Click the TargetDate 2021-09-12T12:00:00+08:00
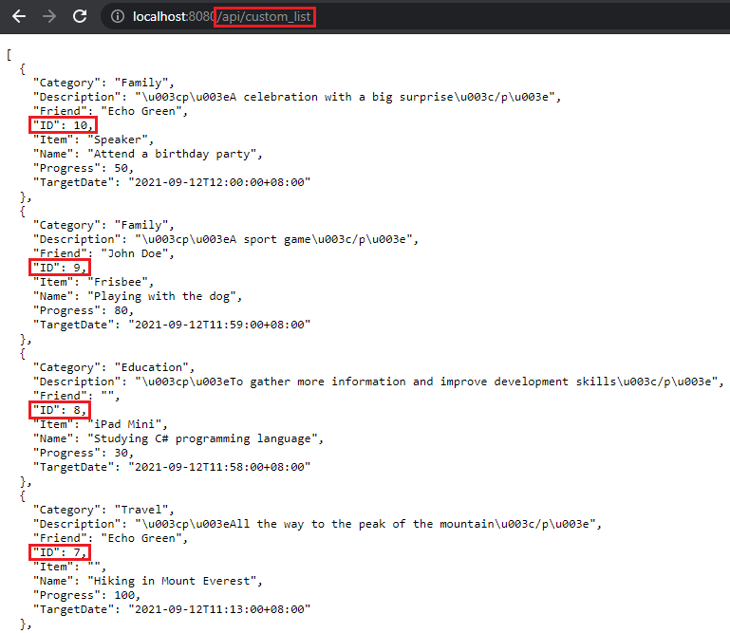 click(219, 182)
